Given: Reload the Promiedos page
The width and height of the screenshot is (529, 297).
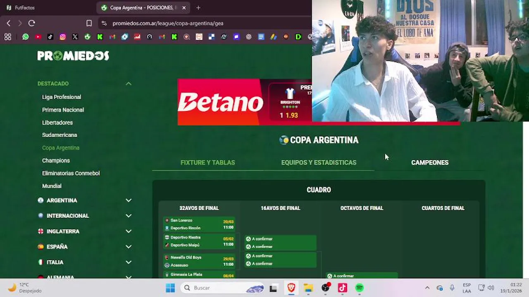Looking at the screenshot, I should click(31, 23).
